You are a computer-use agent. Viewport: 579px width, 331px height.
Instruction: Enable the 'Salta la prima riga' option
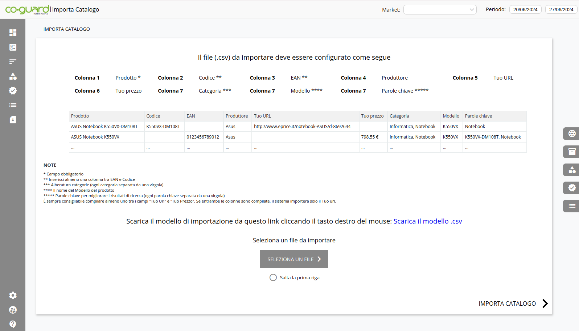click(x=273, y=277)
